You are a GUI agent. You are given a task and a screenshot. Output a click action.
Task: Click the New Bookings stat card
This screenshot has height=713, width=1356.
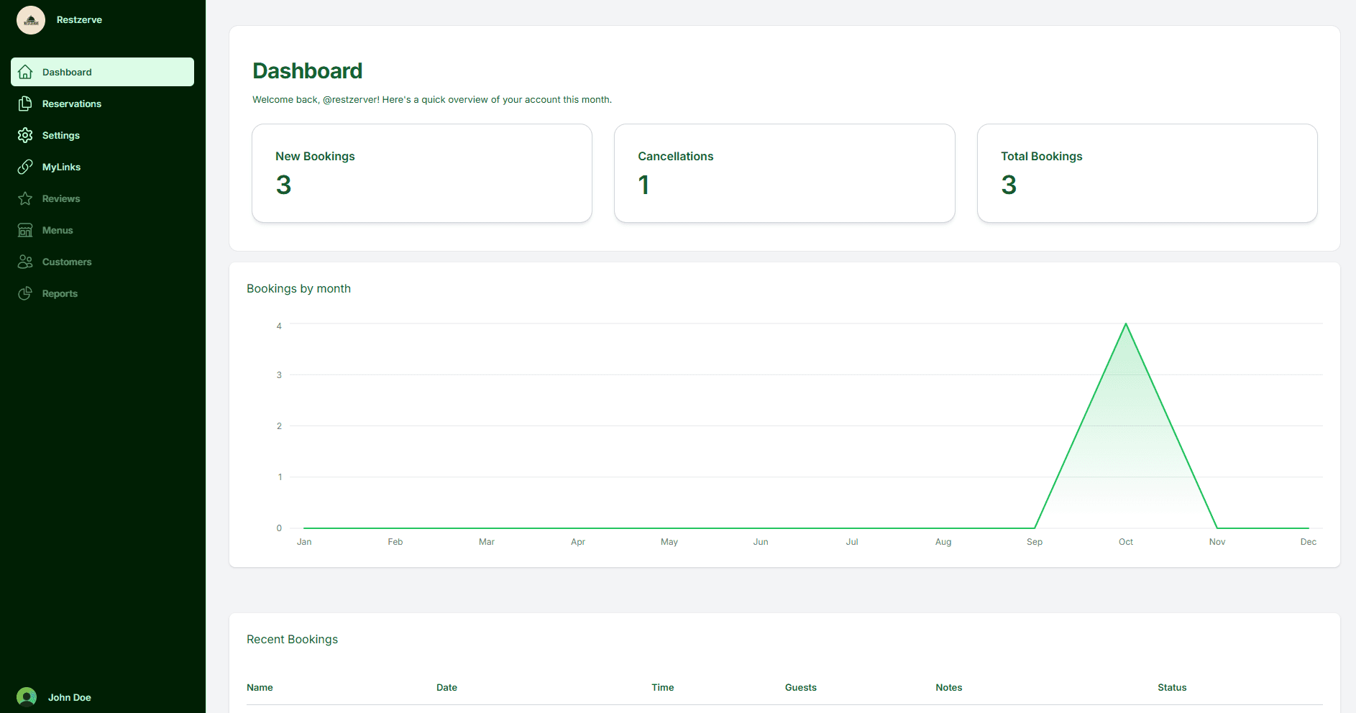coord(421,172)
